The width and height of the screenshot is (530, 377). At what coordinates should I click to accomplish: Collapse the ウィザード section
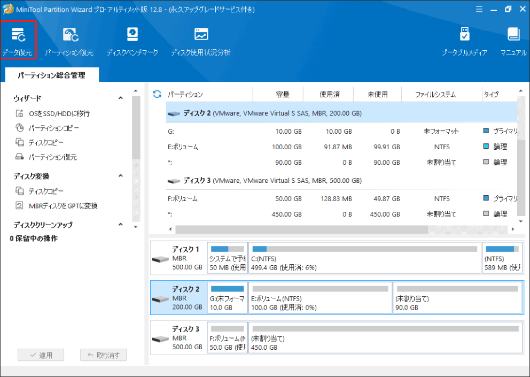click(x=120, y=98)
